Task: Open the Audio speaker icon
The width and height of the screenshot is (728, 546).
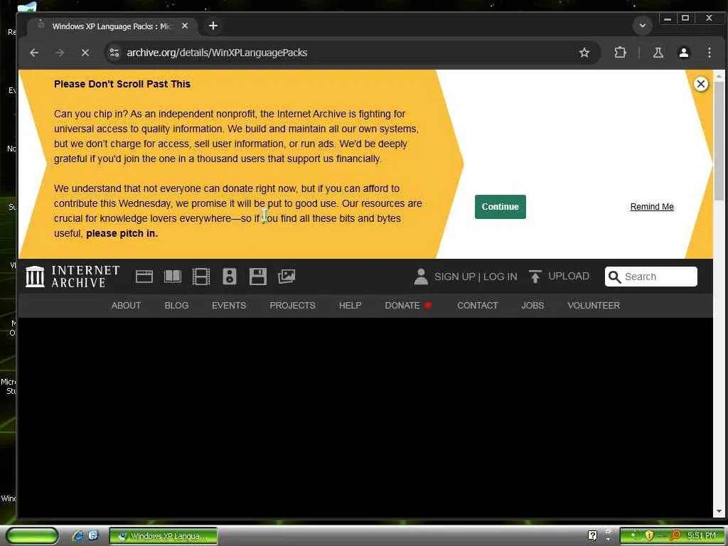Action: click(x=230, y=277)
